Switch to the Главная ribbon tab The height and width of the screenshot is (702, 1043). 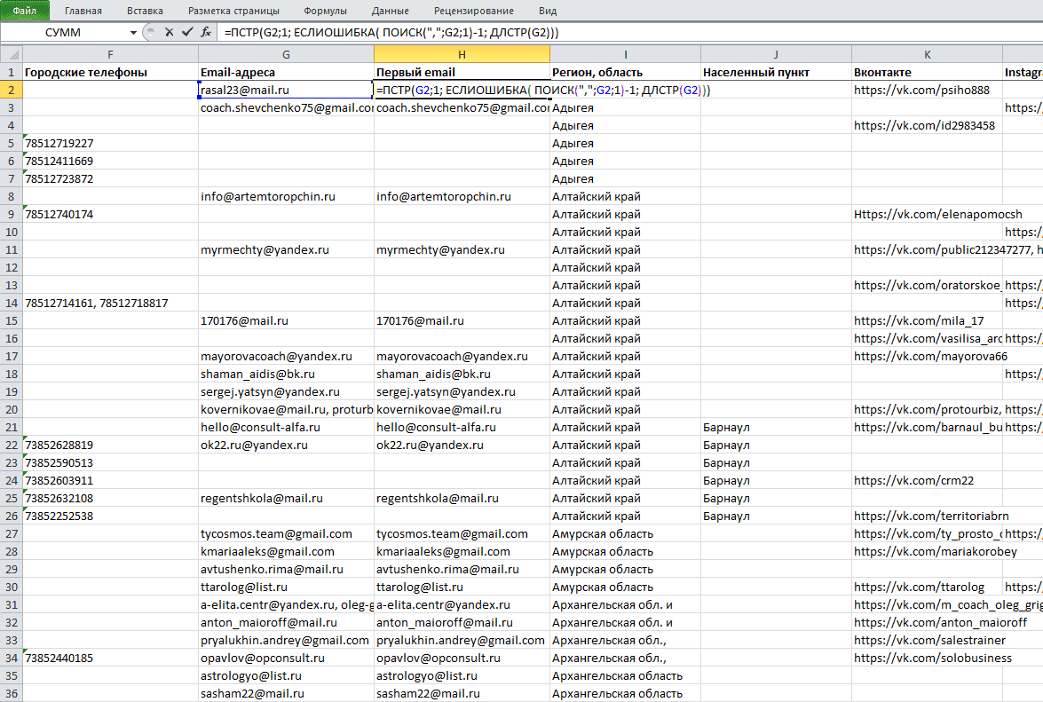click(x=83, y=11)
